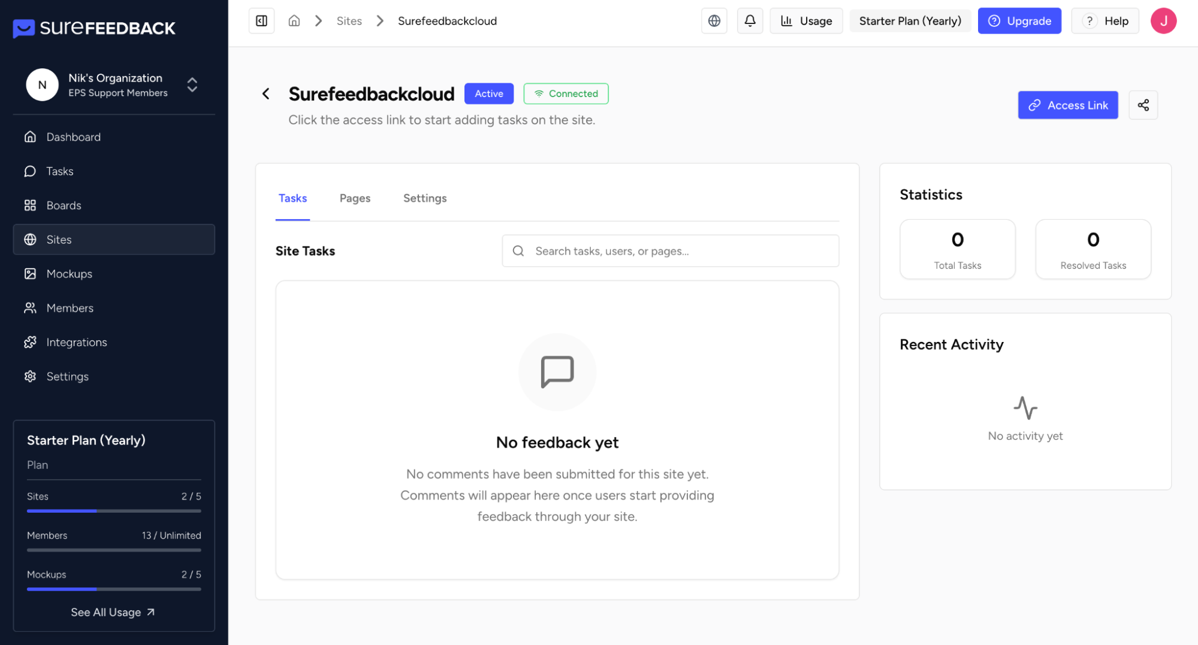Go back using the left arrow icon
Viewport: 1198px width, 645px height.
pyautogui.click(x=266, y=94)
